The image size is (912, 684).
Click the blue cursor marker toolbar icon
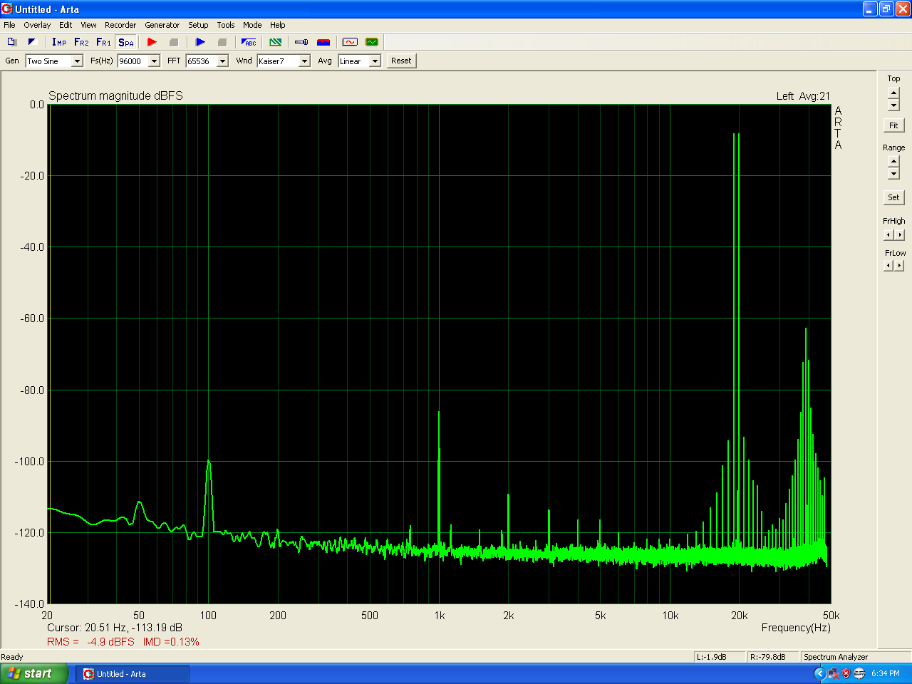pyautogui.click(x=301, y=42)
